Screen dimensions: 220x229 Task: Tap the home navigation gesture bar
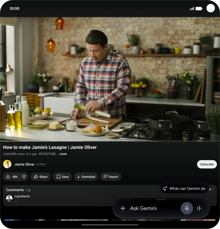tap(110, 225)
